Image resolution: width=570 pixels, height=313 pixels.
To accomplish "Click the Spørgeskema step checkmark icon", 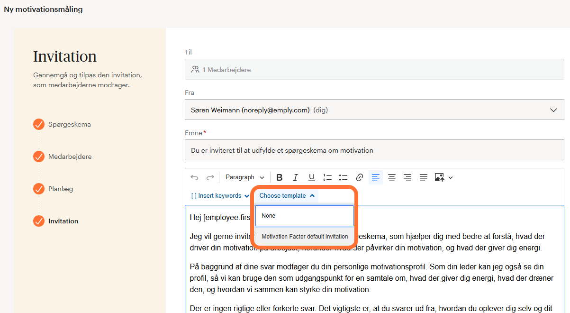I will pyautogui.click(x=39, y=124).
